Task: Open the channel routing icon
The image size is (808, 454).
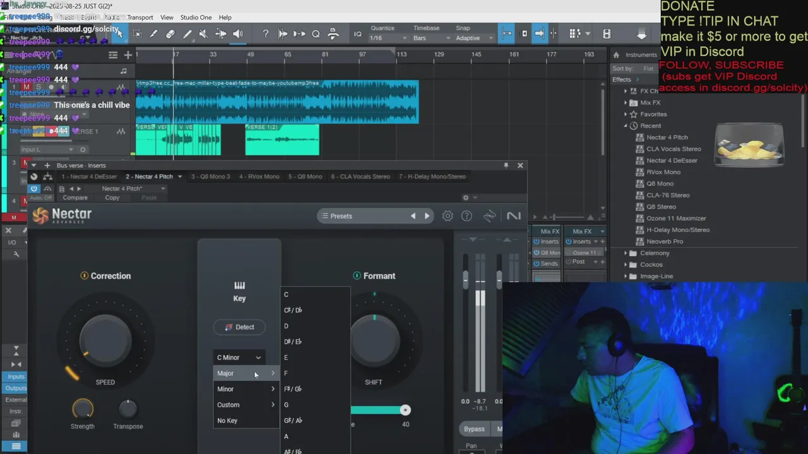Action: coord(47,177)
